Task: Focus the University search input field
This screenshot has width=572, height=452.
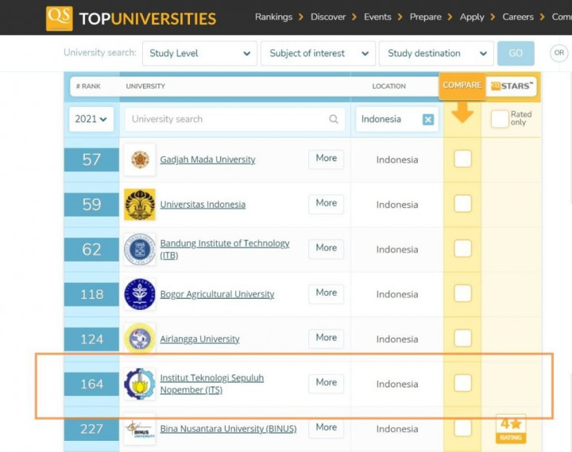Action: (x=235, y=119)
